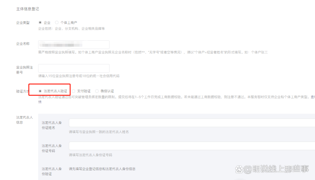This screenshot has height=180, width=315.
Task: Click the Baidu paw watermark icon
Action: [x=239, y=169]
